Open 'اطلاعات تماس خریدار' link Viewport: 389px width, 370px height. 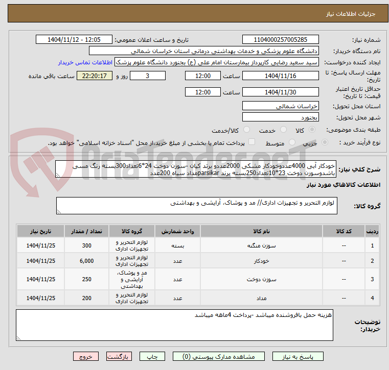pyautogui.click(x=85, y=62)
